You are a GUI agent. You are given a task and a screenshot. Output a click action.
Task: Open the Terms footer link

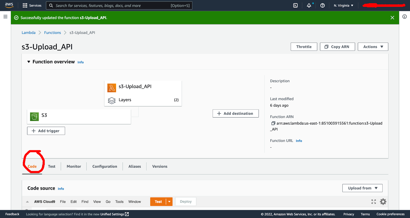coord(365,214)
